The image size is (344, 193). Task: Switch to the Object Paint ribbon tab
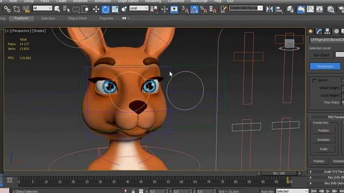(x=77, y=18)
